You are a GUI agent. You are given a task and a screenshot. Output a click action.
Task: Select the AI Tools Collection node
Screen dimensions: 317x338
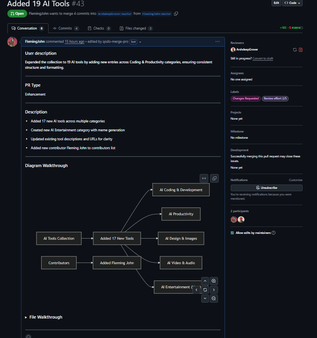click(x=59, y=238)
